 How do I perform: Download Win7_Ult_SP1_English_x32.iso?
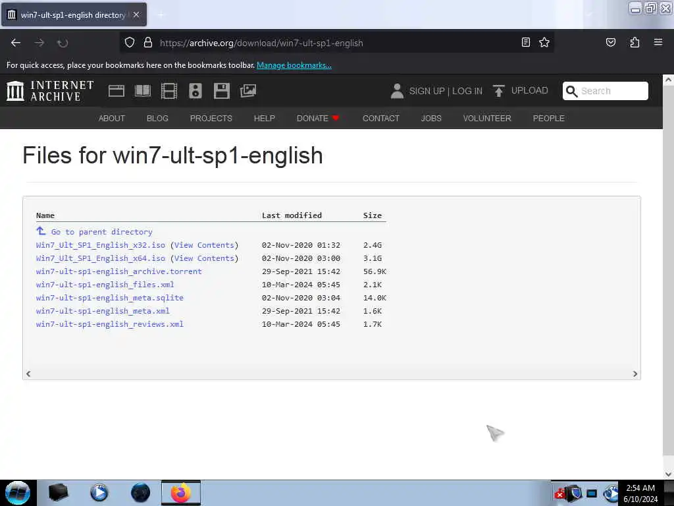(101, 245)
